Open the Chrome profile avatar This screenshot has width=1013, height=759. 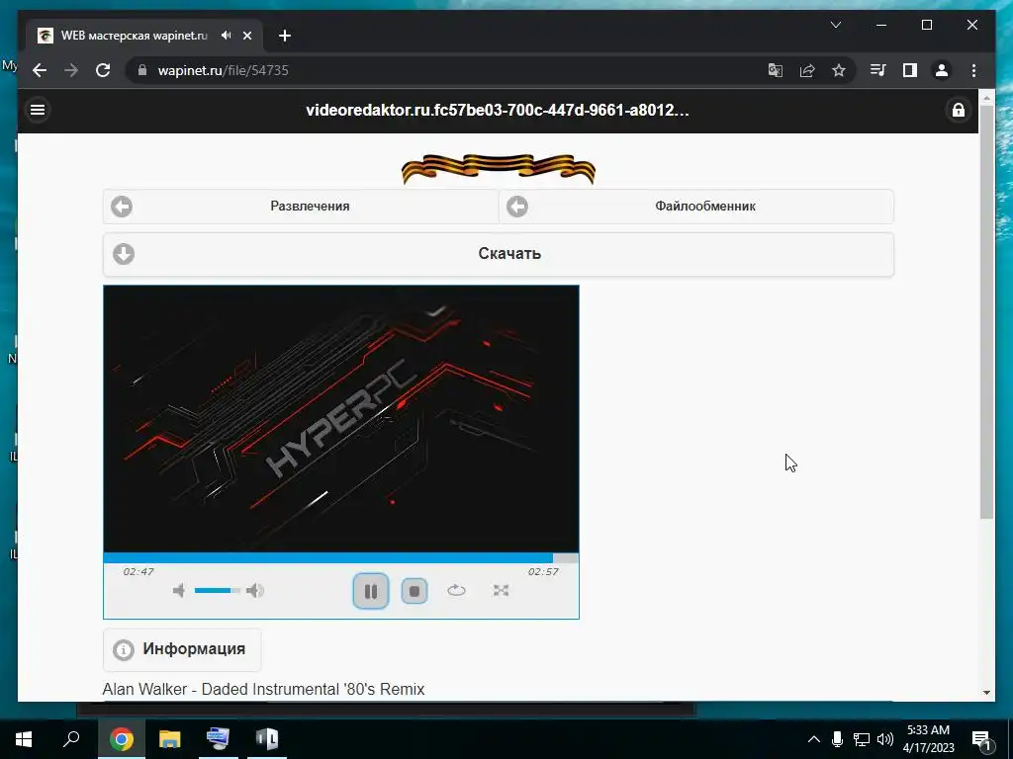click(942, 70)
